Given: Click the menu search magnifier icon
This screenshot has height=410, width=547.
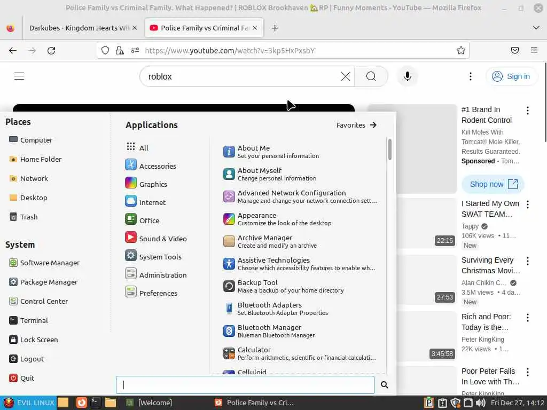Looking at the screenshot, I should pos(384,384).
